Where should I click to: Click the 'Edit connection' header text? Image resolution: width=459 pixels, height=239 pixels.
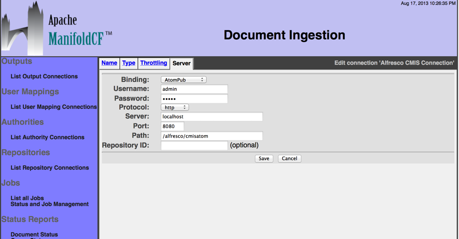394,63
